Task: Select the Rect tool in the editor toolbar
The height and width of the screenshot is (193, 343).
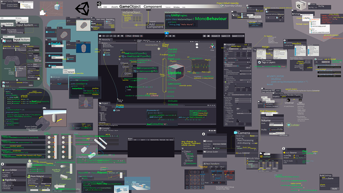Action: click(x=115, y=36)
